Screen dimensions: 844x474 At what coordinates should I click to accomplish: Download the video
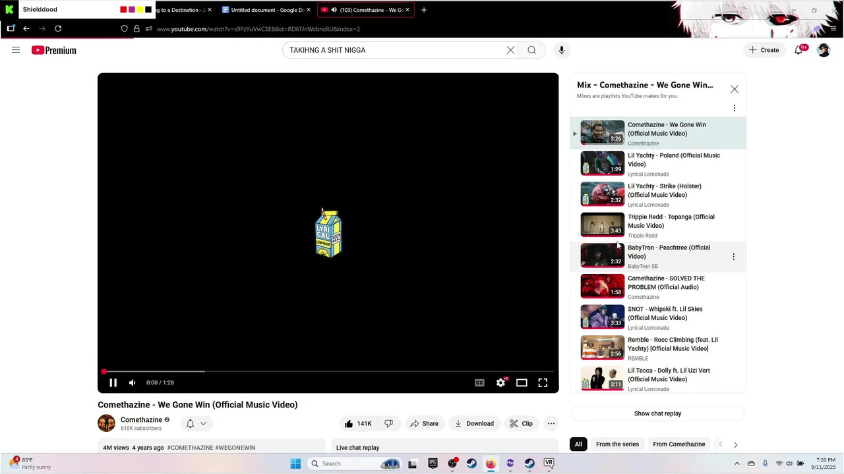click(x=474, y=424)
